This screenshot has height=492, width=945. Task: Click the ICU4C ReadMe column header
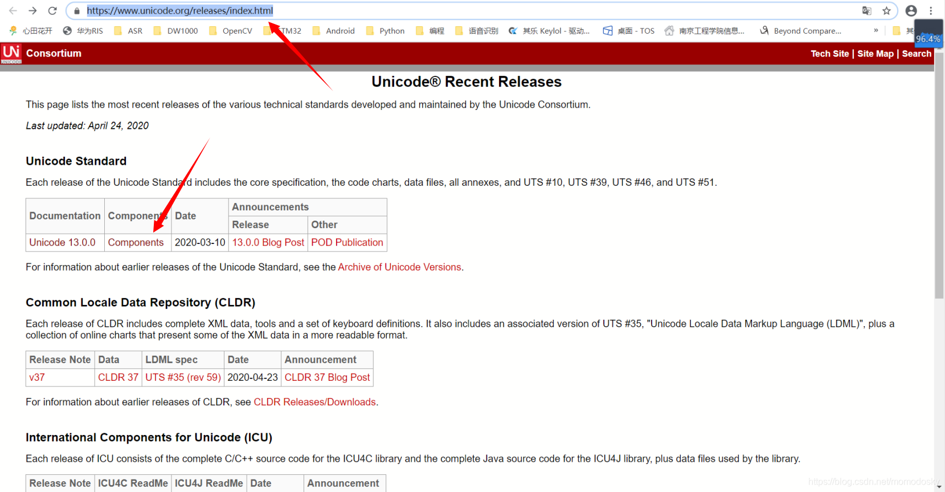point(133,483)
